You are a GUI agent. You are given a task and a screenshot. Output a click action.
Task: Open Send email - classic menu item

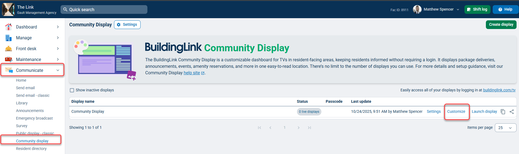(33, 95)
